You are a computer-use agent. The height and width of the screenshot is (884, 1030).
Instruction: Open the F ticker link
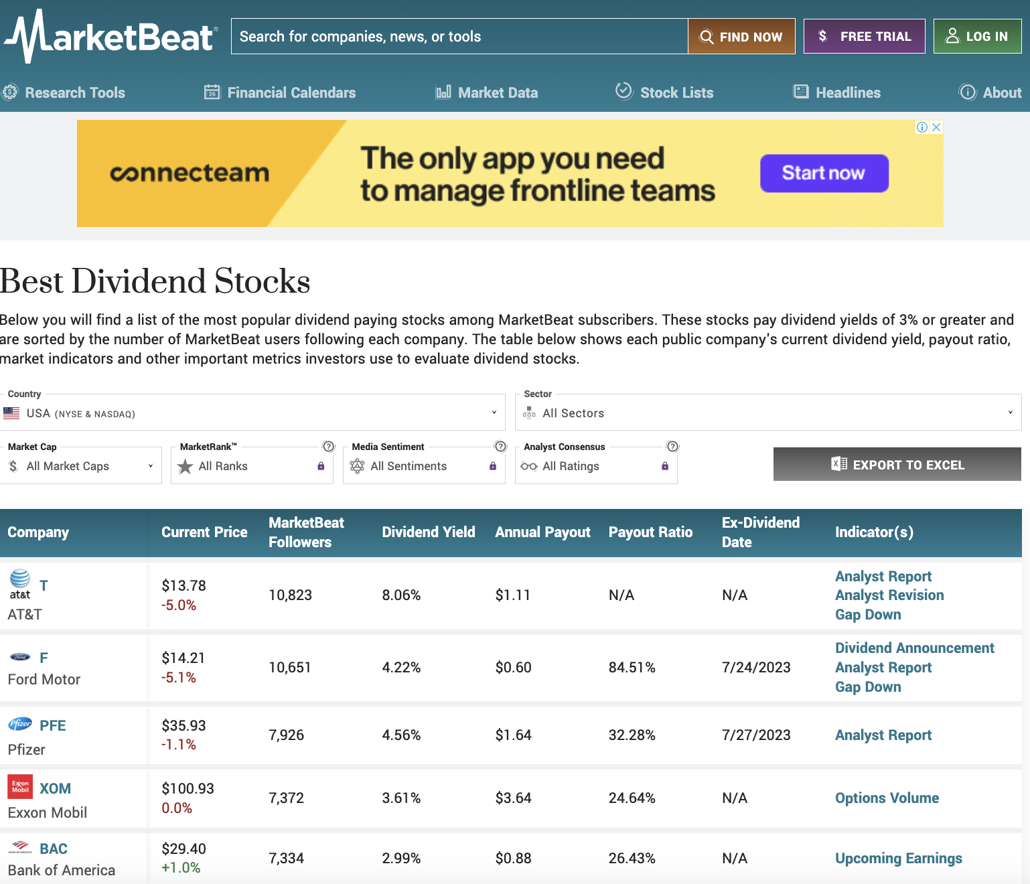(x=44, y=658)
